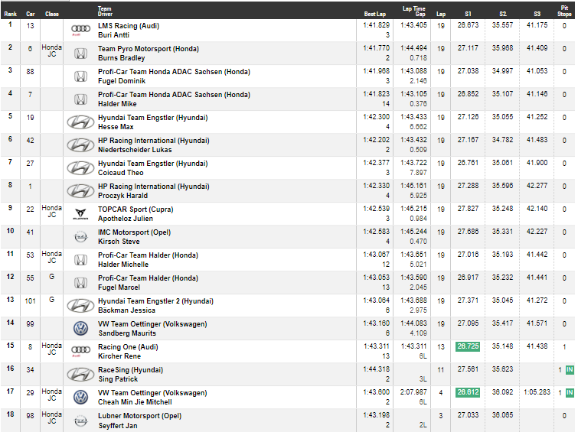Click the Best Lap column header

point(375,14)
